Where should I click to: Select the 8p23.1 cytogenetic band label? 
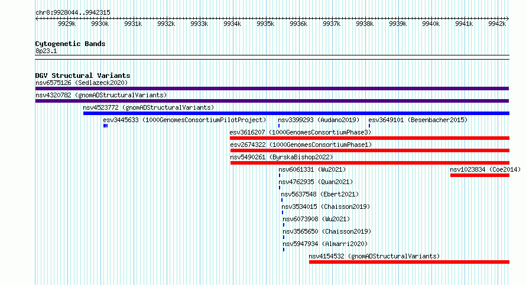pos(46,51)
